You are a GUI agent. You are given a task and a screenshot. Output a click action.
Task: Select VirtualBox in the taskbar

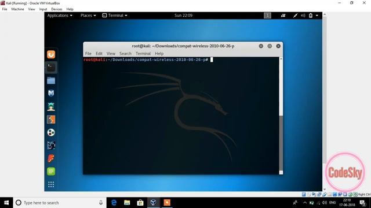tap(153, 203)
